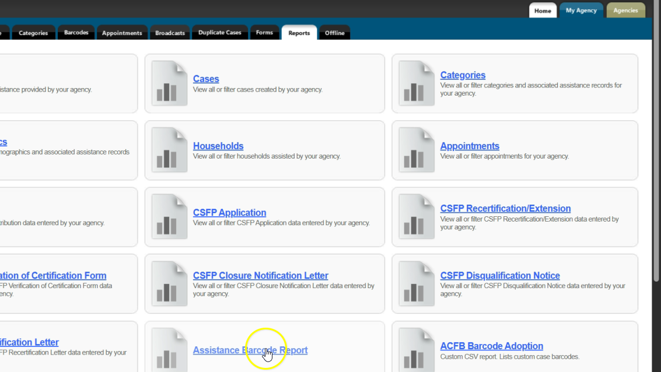
Task: Click the Households report chart icon
Action: (169, 150)
